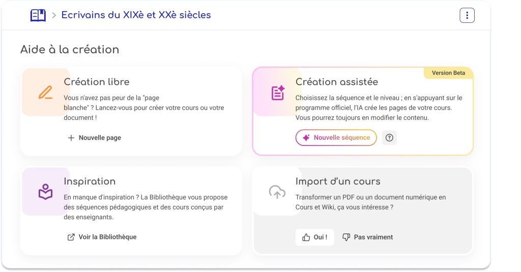Open the three-dot options menu
521x272 pixels.
click(x=467, y=15)
